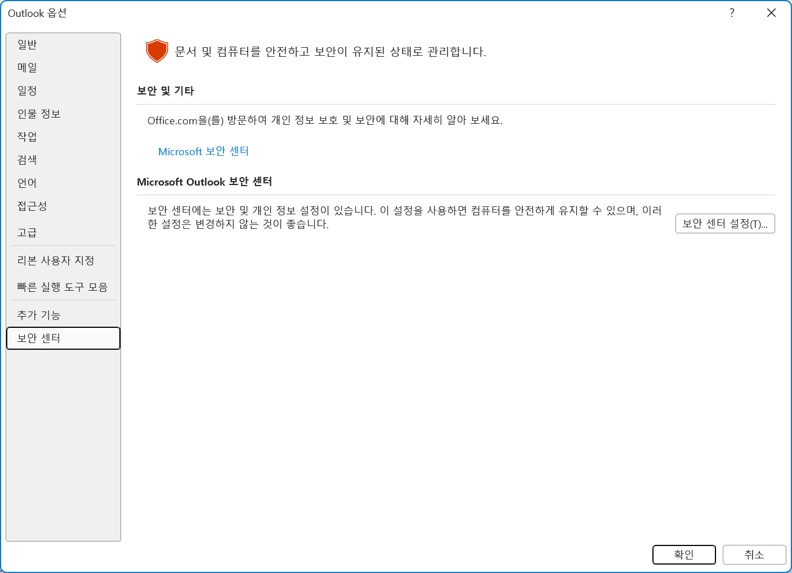The image size is (792, 573).
Task: Open 보안 센터 설정(T)... button
Action: tap(725, 223)
